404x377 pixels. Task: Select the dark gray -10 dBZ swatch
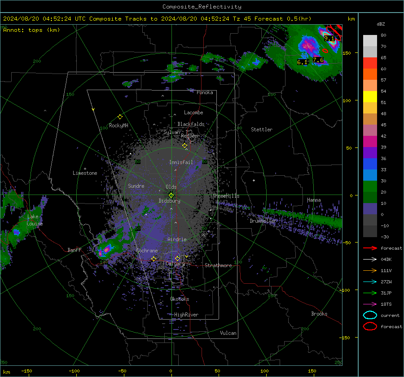click(x=370, y=231)
